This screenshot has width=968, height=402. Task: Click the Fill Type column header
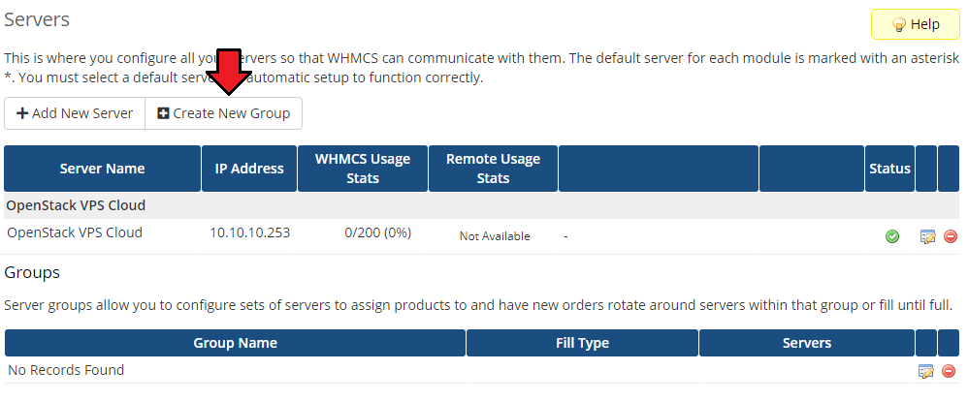click(582, 343)
